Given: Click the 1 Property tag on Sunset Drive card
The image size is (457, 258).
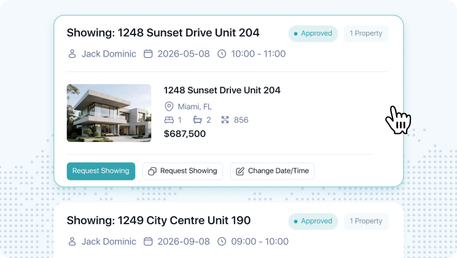Looking at the screenshot, I should [366, 34].
